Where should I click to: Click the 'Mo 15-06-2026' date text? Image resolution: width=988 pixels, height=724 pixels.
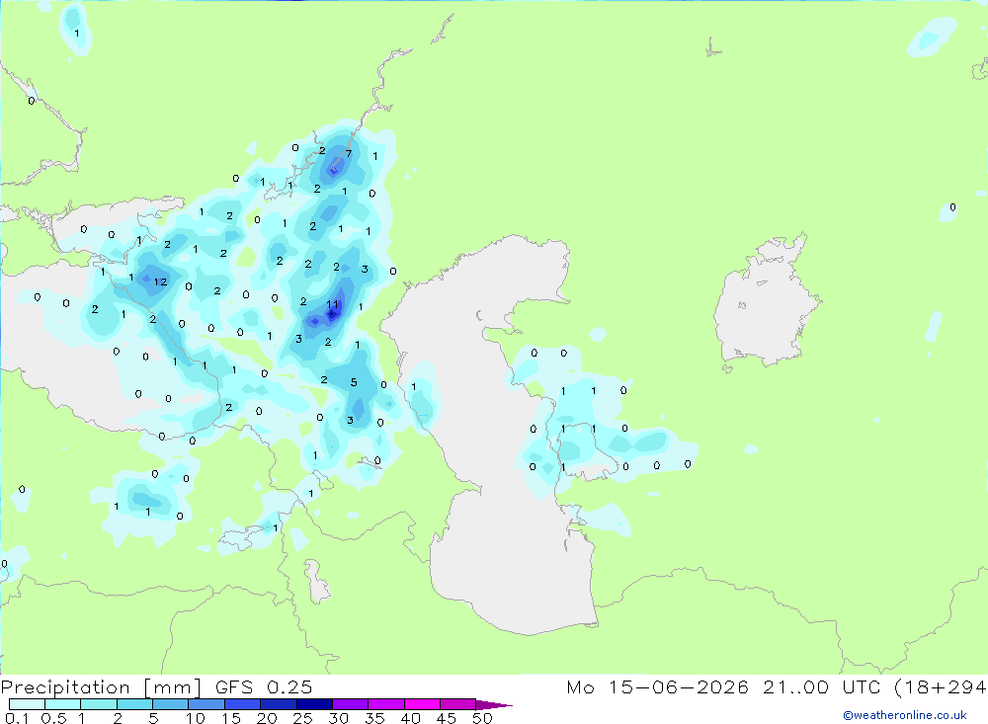(657, 687)
